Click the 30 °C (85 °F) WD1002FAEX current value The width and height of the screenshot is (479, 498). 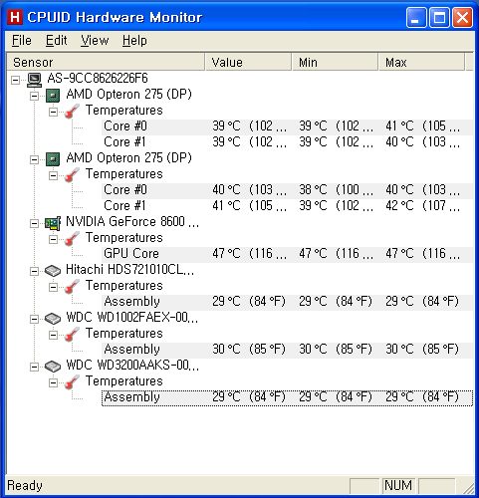coord(249,350)
